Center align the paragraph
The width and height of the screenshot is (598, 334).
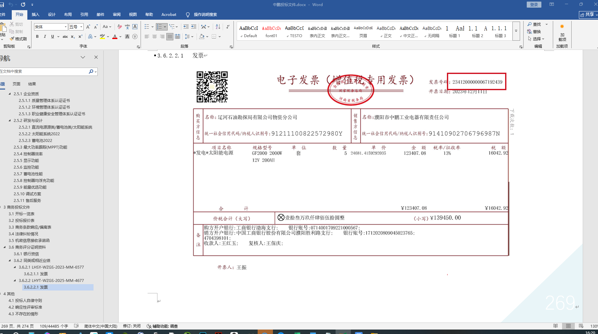(x=155, y=37)
